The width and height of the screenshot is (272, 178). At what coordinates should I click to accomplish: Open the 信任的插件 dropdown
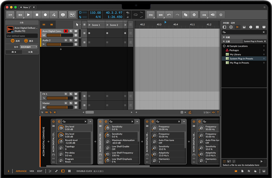coord(28,47)
